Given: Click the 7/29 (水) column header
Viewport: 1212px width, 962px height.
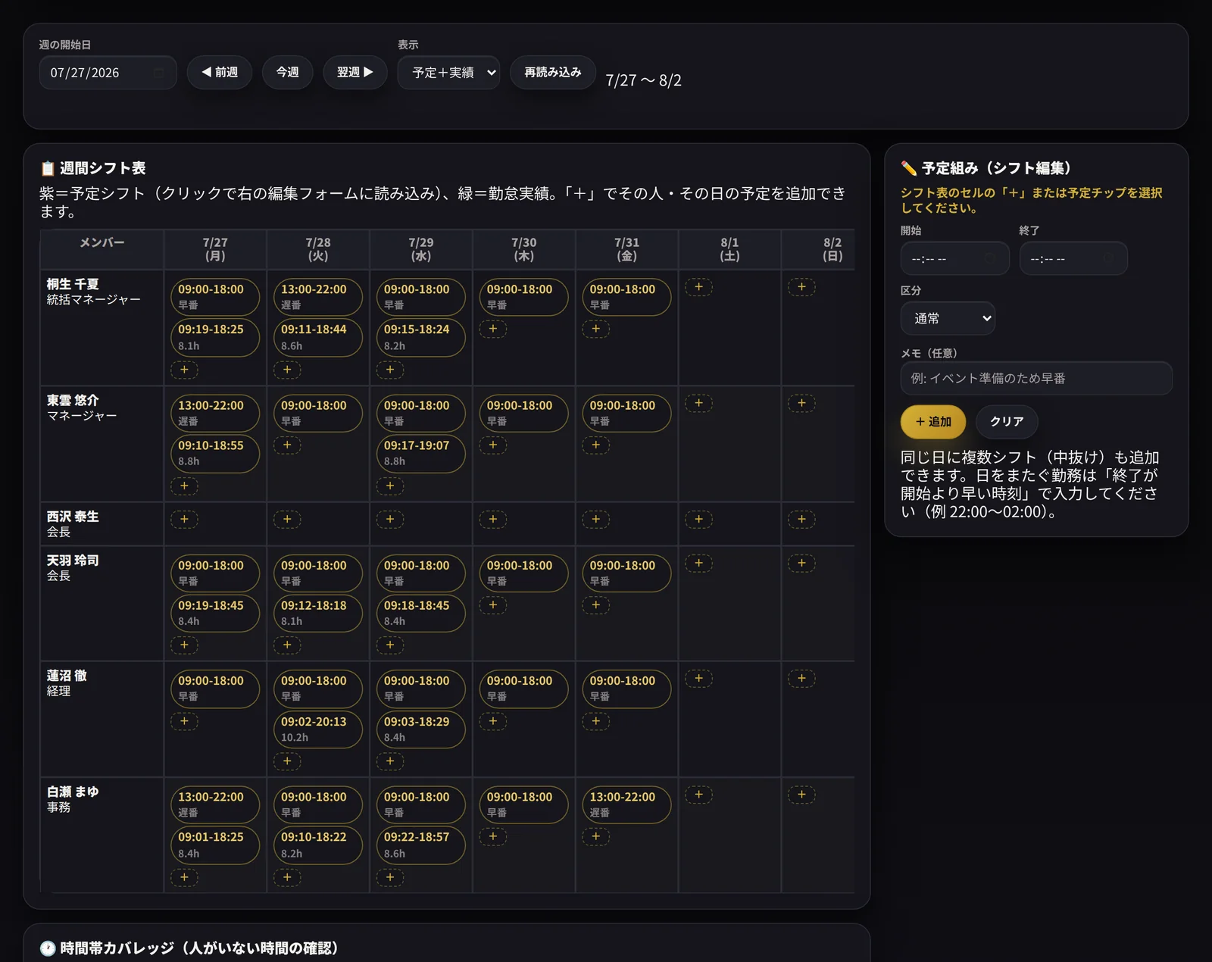Looking at the screenshot, I should click(421, 249).
